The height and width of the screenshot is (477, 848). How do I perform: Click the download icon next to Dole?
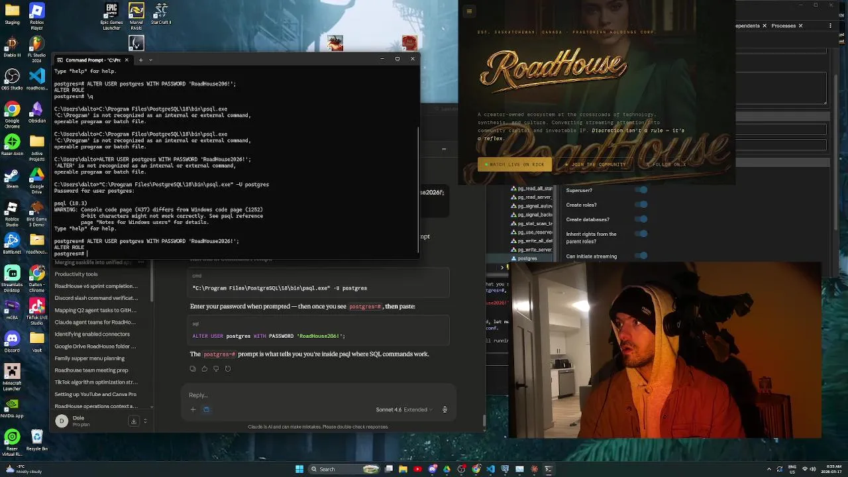pos(133,421)
